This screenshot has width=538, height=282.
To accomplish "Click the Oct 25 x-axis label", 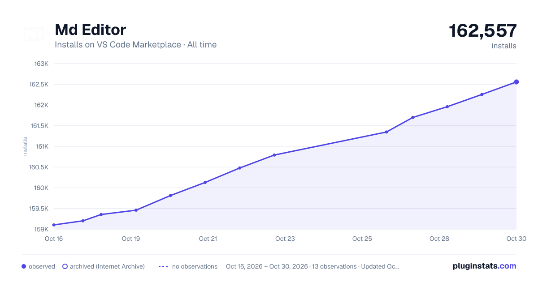I will (x=362, y=239).
